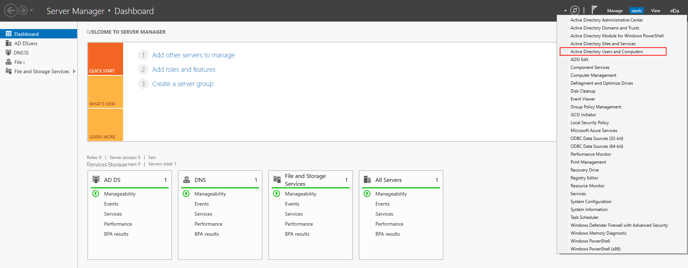Viewport: 688px width, 268px height.
Task: Open the Manage menu
Action: pos(615,11)
